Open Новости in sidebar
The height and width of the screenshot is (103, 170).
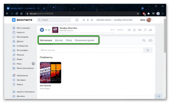tap(19, 32)
